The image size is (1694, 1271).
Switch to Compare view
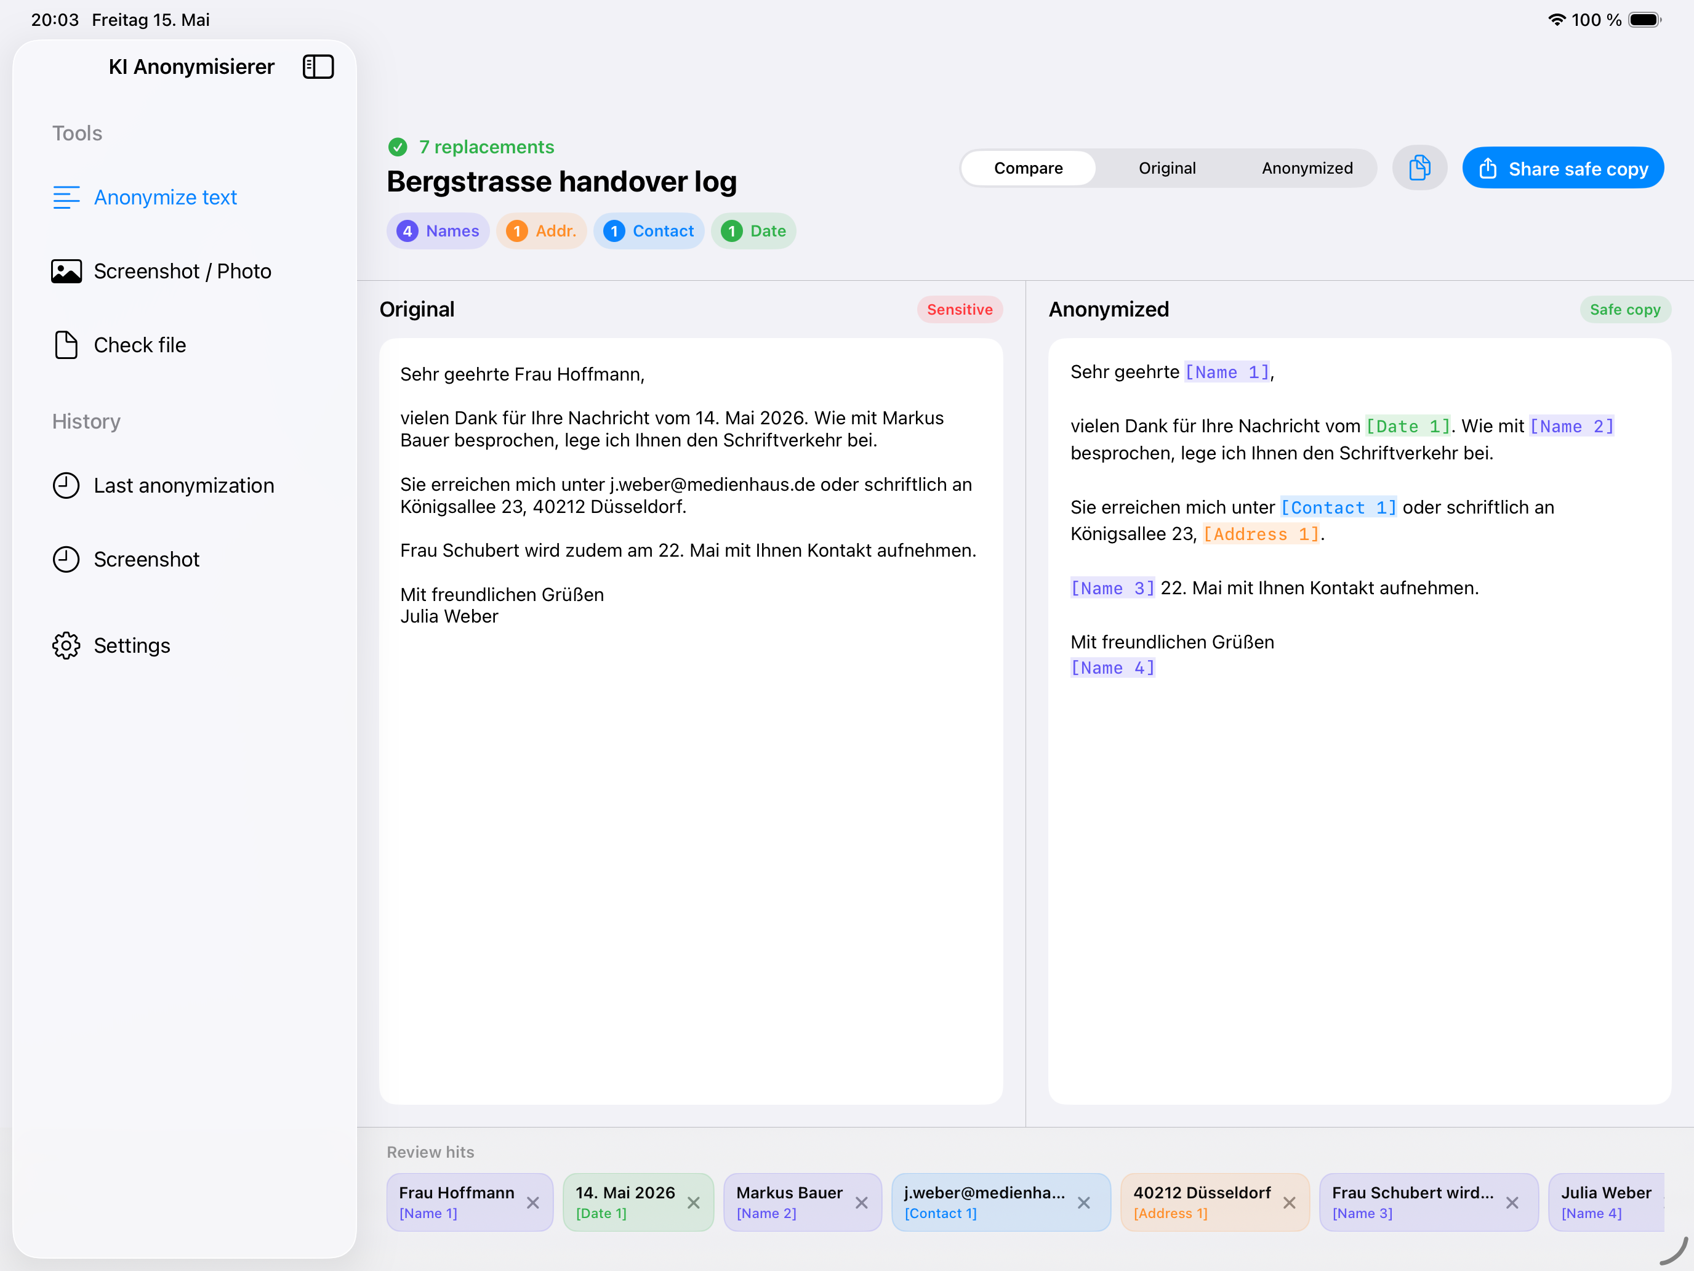point(1028,167)
